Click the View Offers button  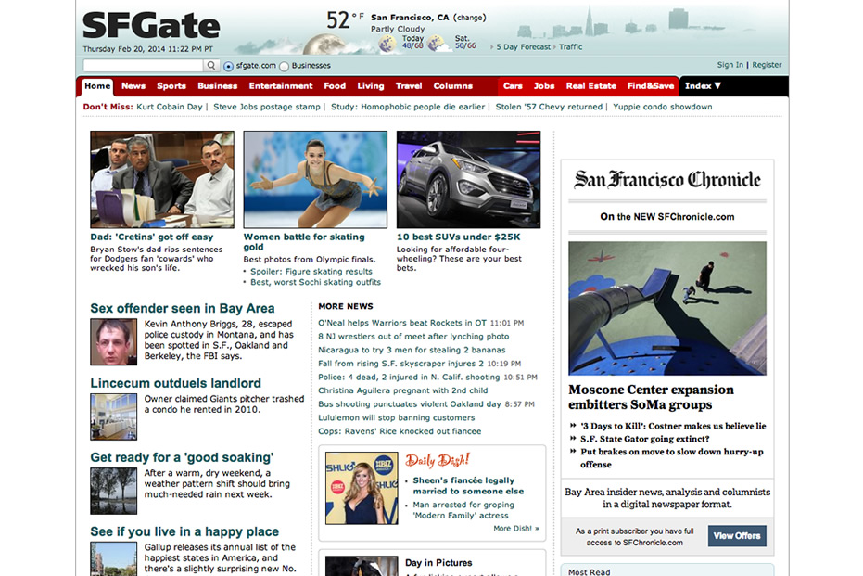coord(737,536)
